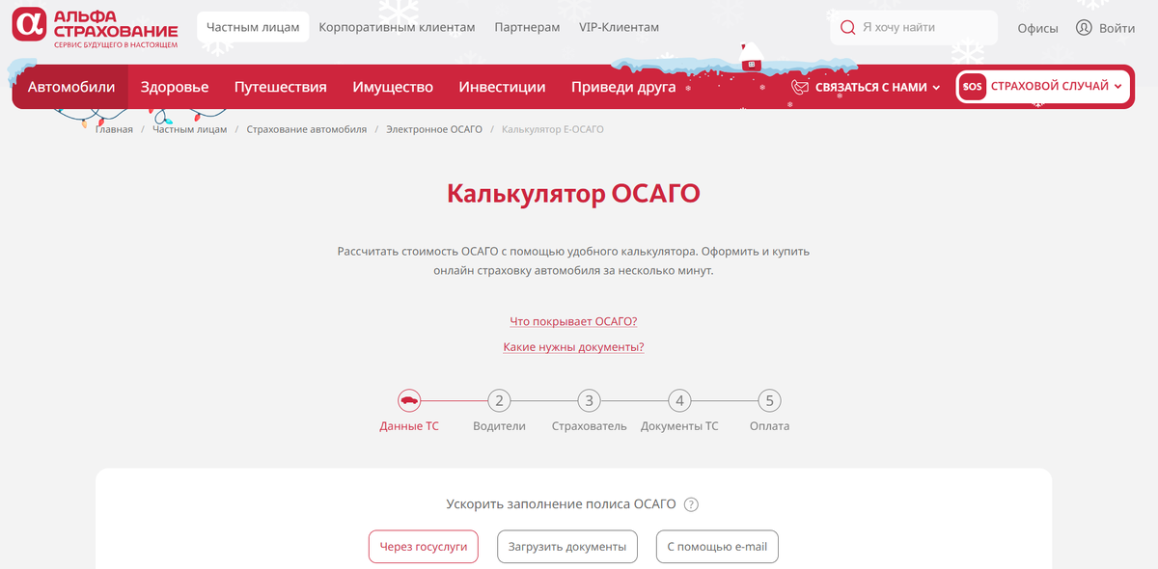Open the Страхование автомобиля breadcrumb
The image size is (1158, 569).
(307, 129)
